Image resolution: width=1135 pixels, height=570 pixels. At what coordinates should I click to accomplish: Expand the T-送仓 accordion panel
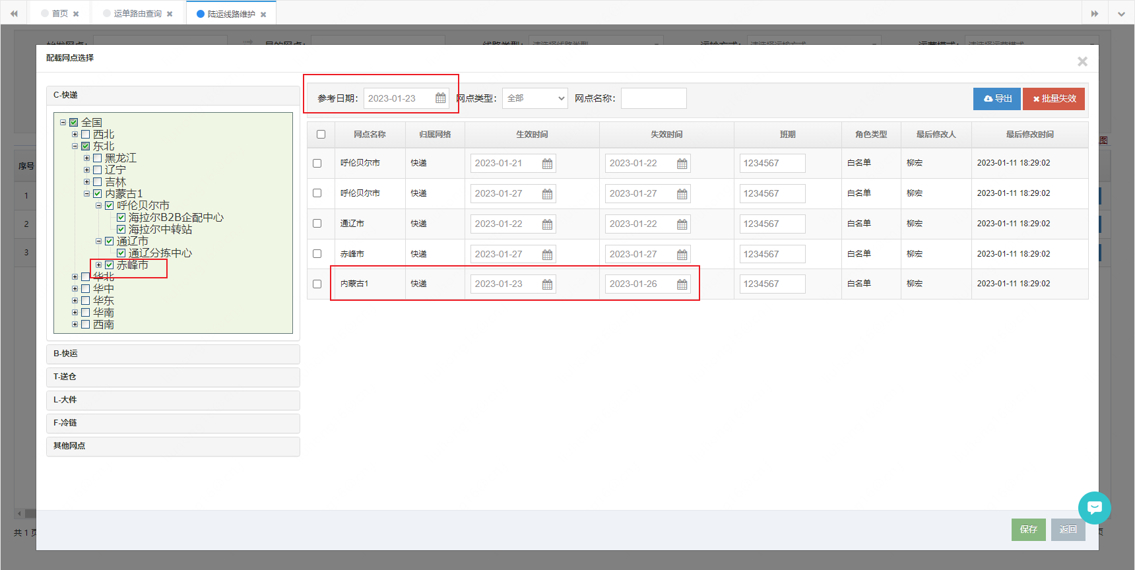[173, 377]
